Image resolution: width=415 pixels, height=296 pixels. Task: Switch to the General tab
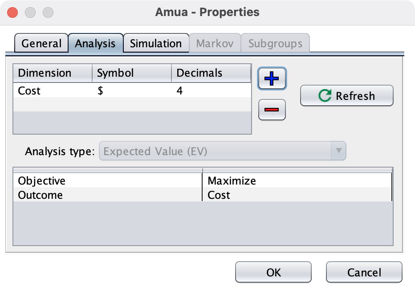(41, 44)
